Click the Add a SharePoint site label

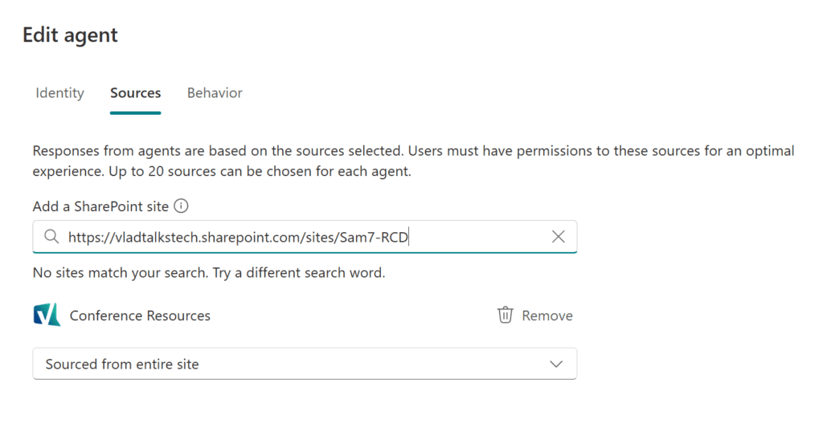pyautogui.click(x=100, y=206)
